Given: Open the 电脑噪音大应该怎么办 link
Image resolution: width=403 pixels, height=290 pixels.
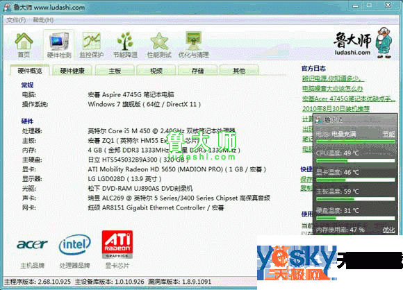Looking at the screenshot, I should click(333, 89).
